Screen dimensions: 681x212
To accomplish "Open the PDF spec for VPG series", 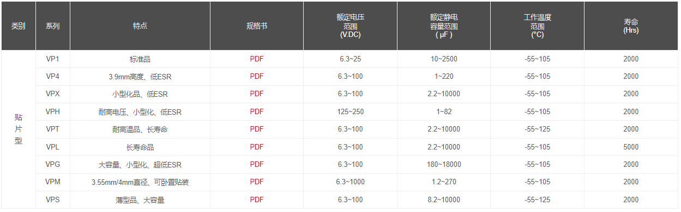I will pos(256,164).
